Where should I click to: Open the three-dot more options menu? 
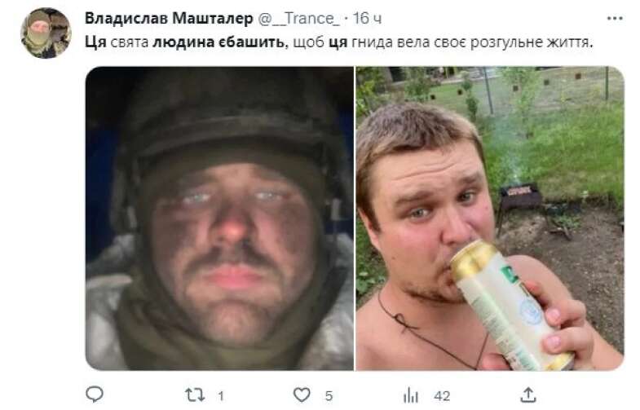pos(615,19)
